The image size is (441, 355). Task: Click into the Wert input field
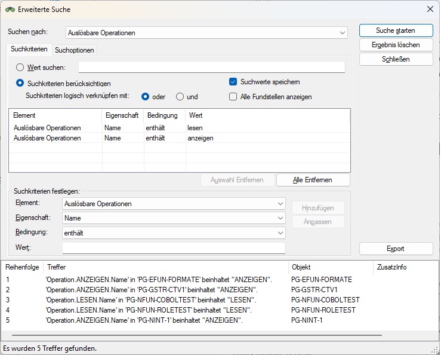[x=174, y=247]
